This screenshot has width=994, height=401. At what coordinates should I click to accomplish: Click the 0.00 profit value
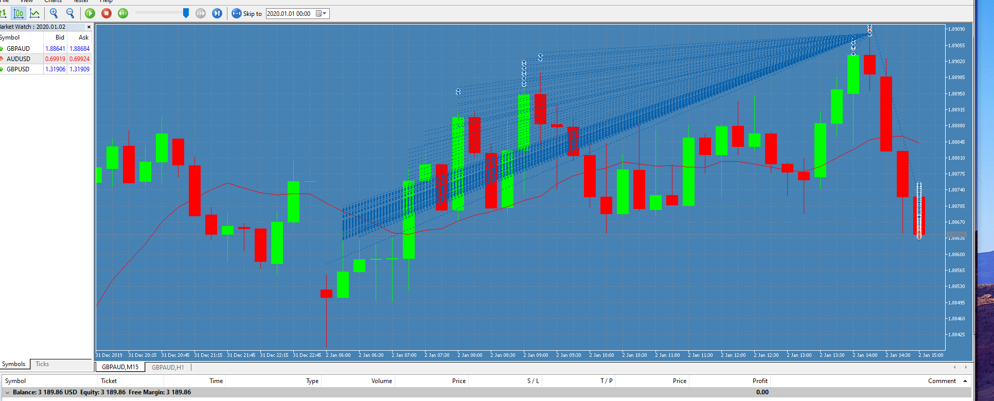point(762,392)
